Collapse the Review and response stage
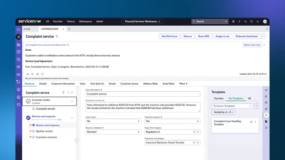 (72, 118)
